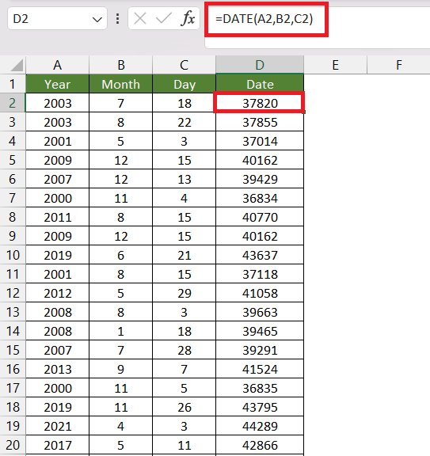
Task: Click the Name Box showing D2
Action: tap(57, 19)
